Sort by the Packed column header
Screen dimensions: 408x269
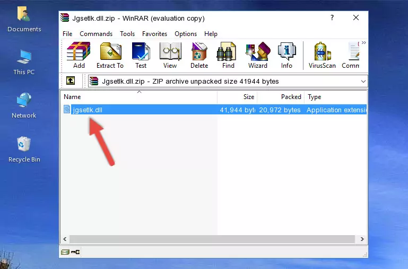[x=281, y=97]
